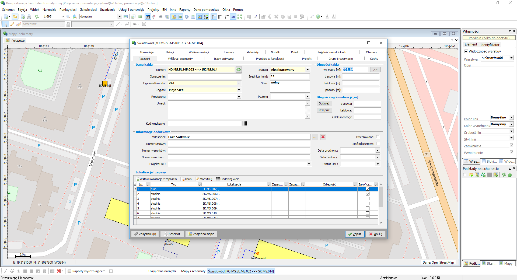517x280 pixels.
Task: Open the Narzędzia menu
Action: click(49, 10)
